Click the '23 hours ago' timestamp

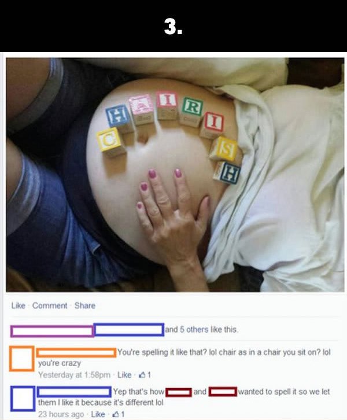61,414
